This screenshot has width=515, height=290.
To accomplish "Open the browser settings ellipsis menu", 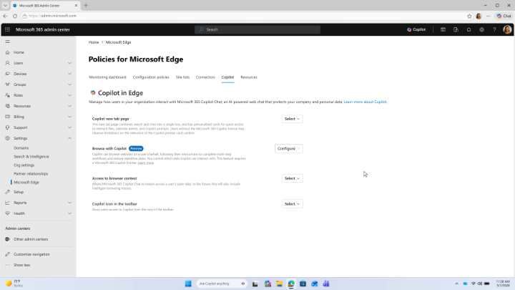I will point(489,16).
